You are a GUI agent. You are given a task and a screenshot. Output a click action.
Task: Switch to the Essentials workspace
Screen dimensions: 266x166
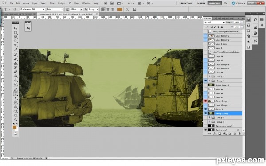186,3
